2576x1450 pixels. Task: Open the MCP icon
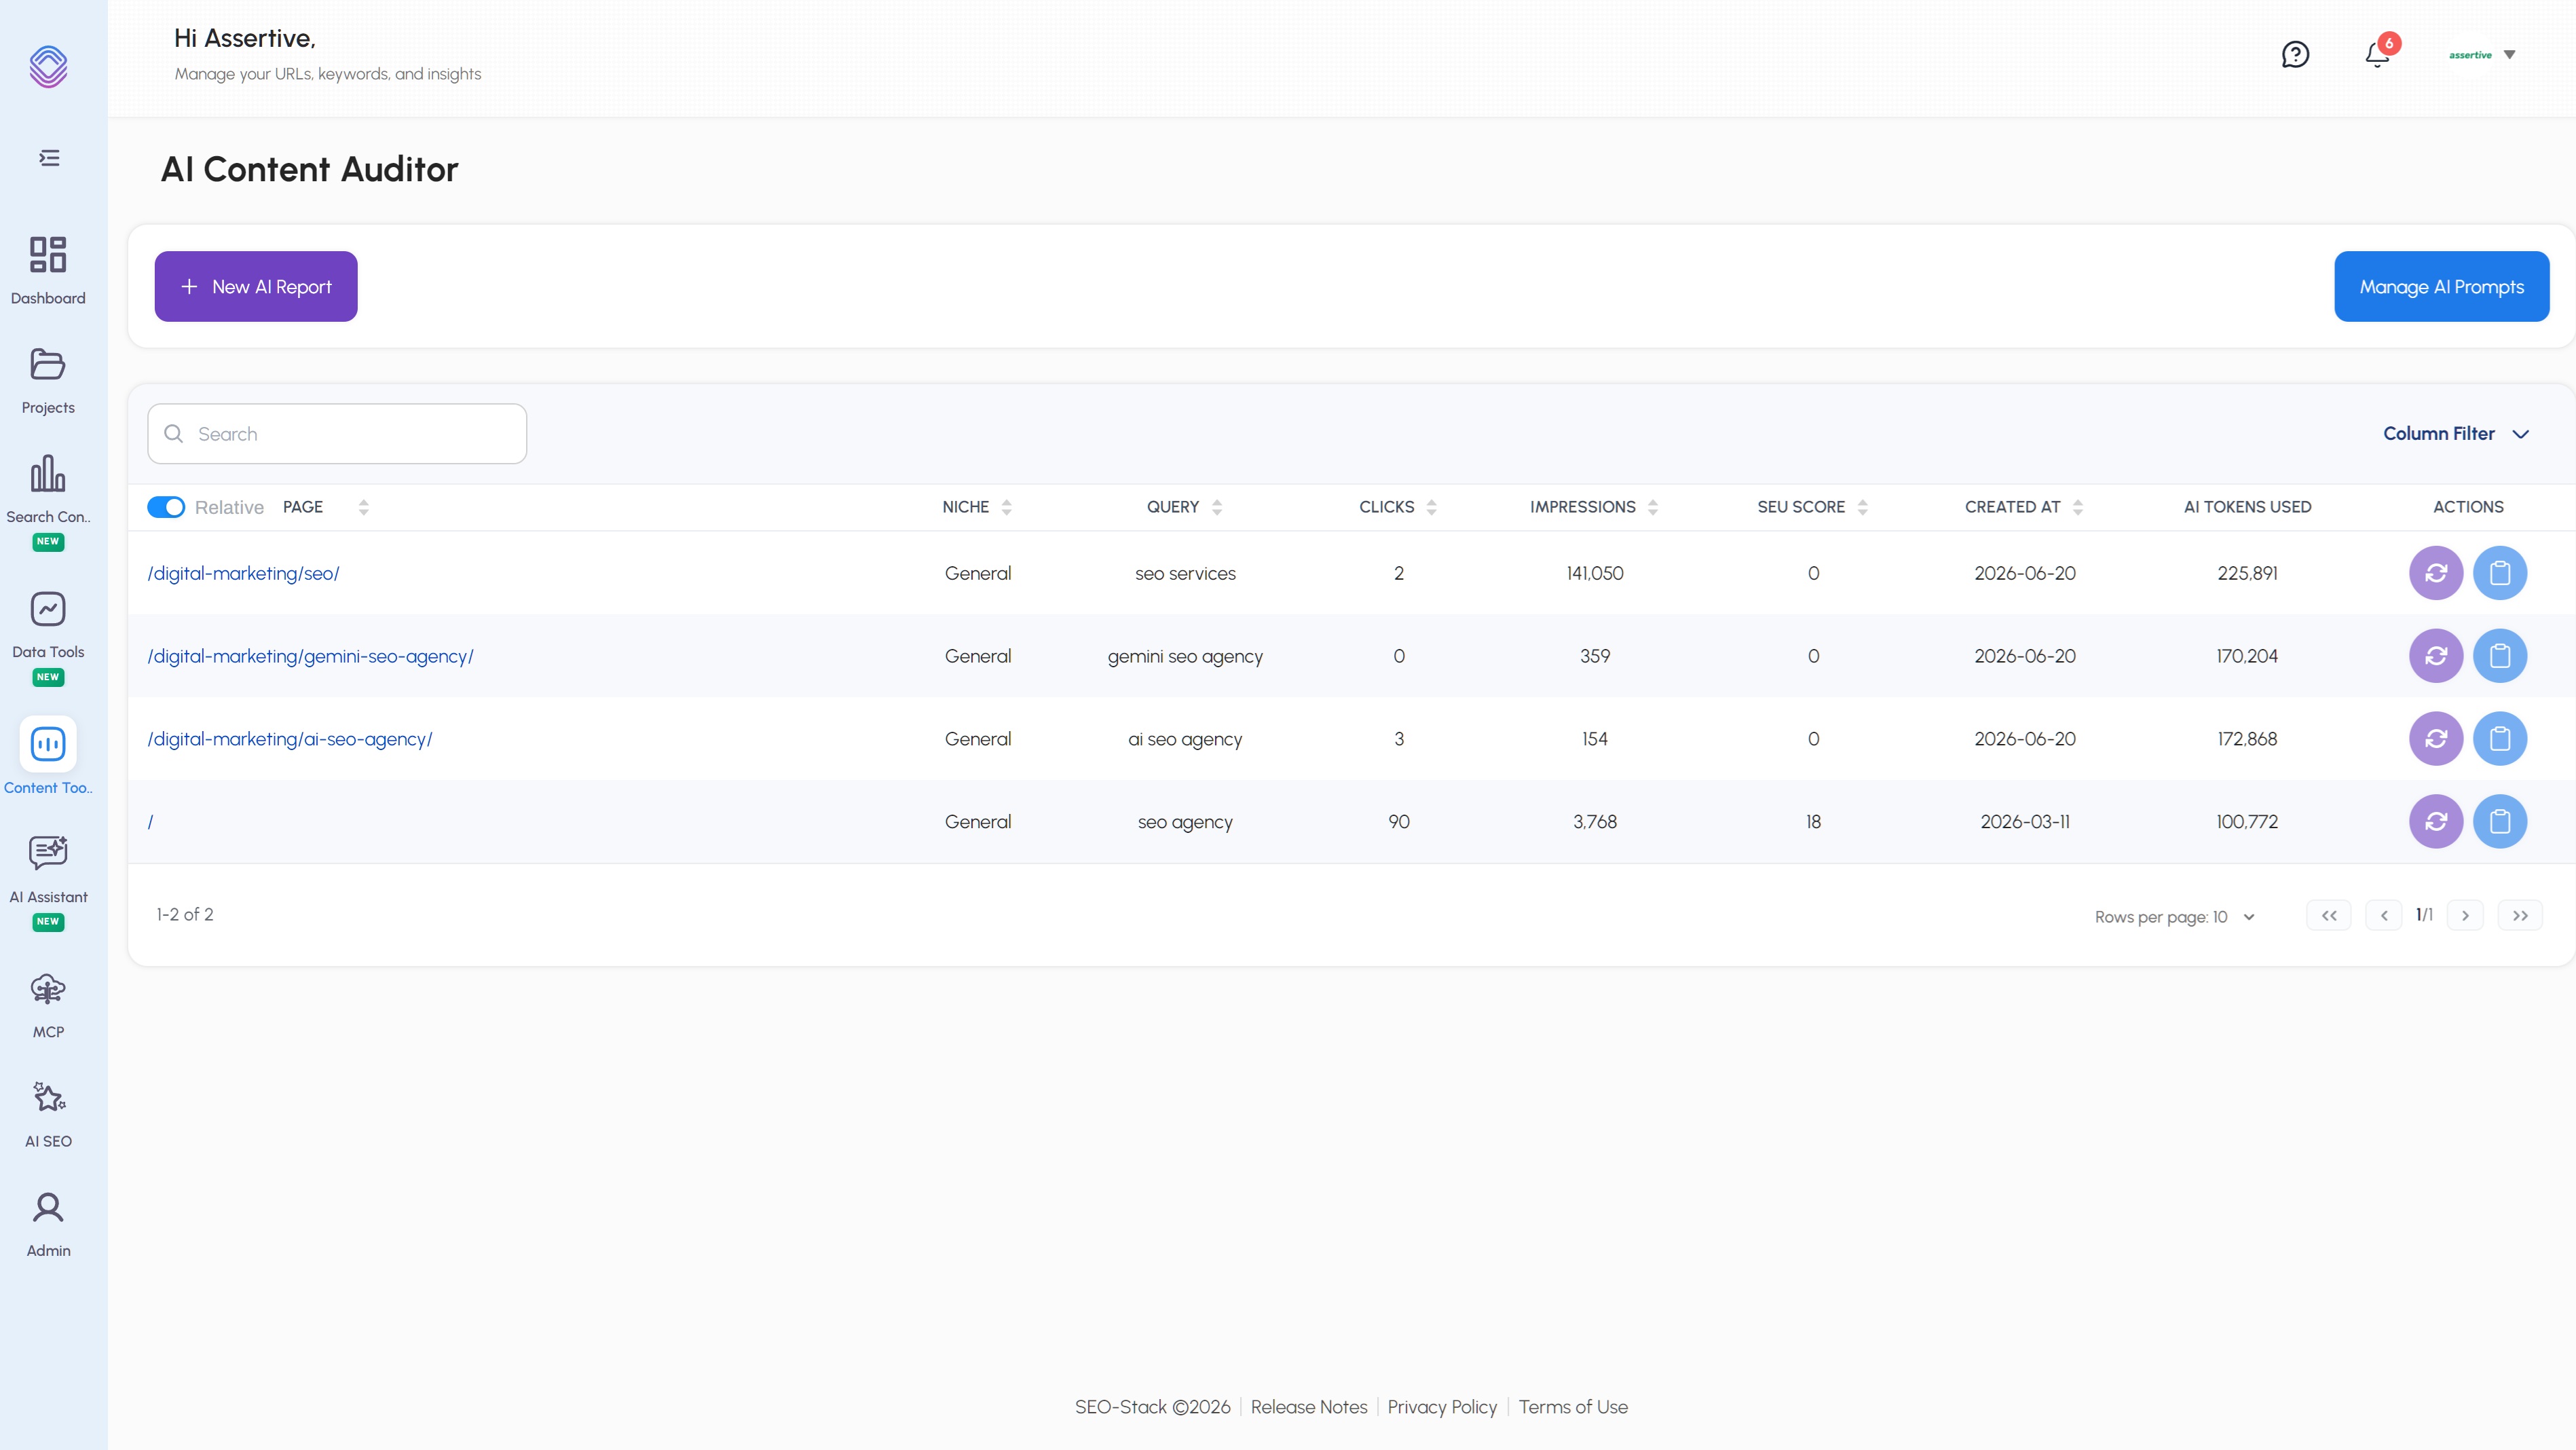[x=48, y=989]
